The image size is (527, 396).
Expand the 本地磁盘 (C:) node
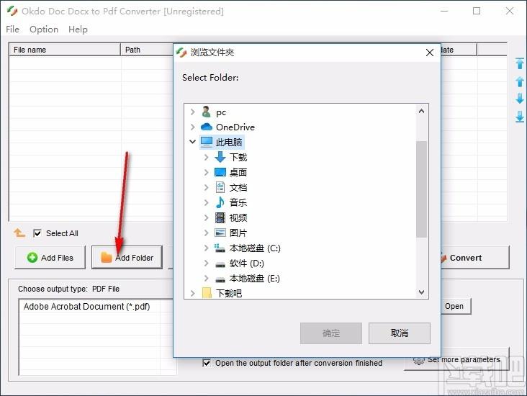tap(207, 248)
